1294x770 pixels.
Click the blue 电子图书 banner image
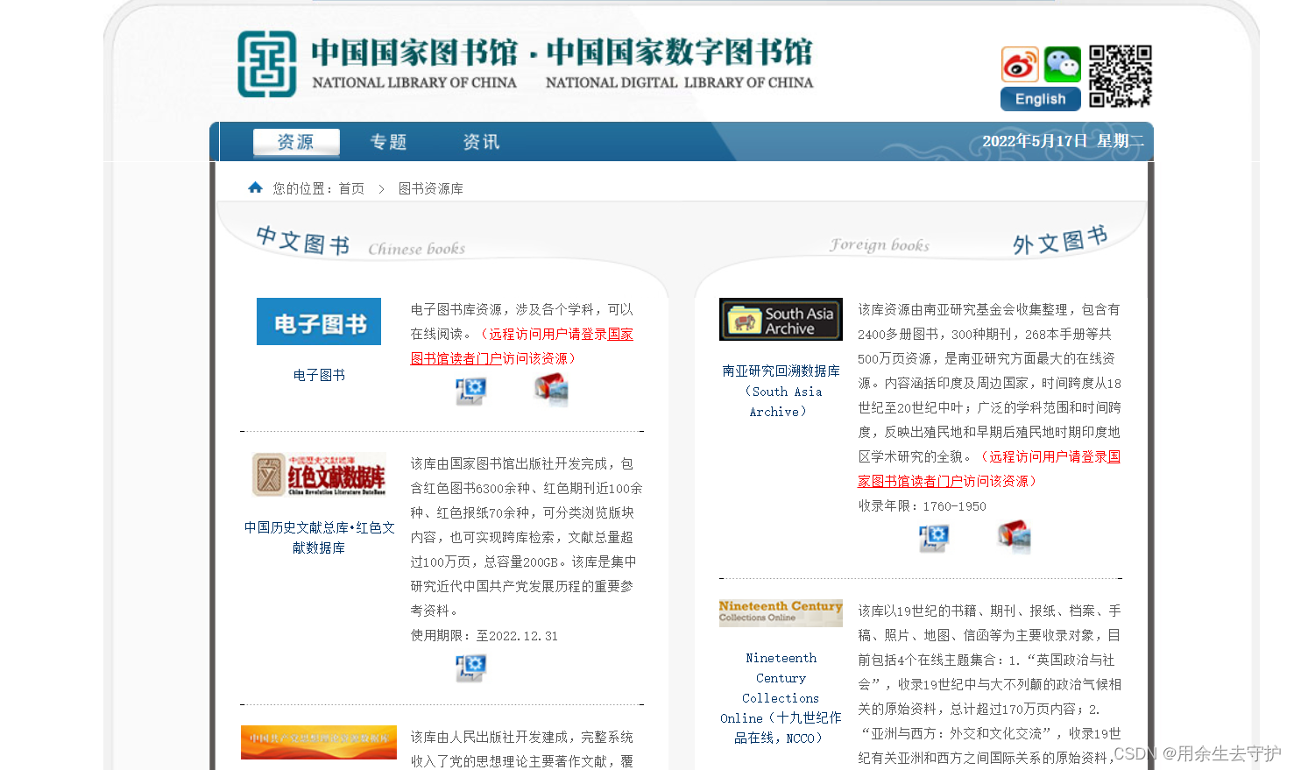(x=319, y=321)
